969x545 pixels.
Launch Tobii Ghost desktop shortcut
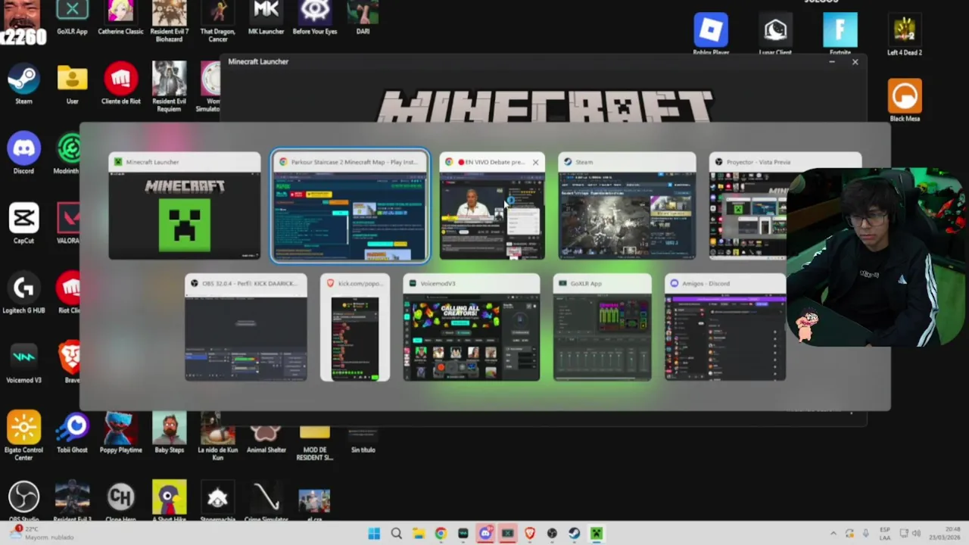click(x=72, y=432)
